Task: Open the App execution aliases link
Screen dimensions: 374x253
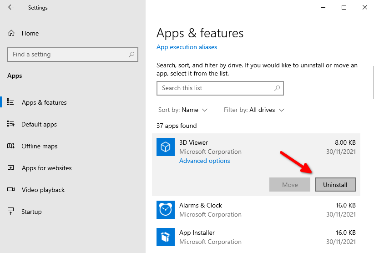Action: pyautogui.click(x=187, y=47)
